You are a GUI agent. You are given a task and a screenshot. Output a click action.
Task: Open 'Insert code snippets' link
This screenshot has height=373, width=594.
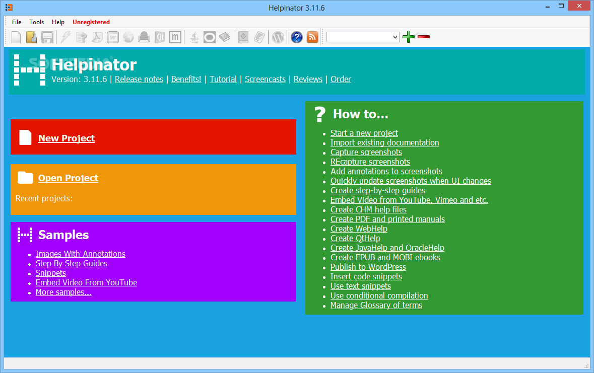click(x=366, y=276)
